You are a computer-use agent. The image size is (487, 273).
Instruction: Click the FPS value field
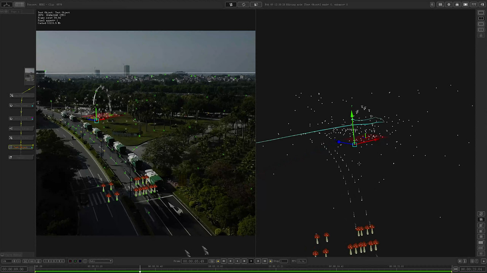301,261
